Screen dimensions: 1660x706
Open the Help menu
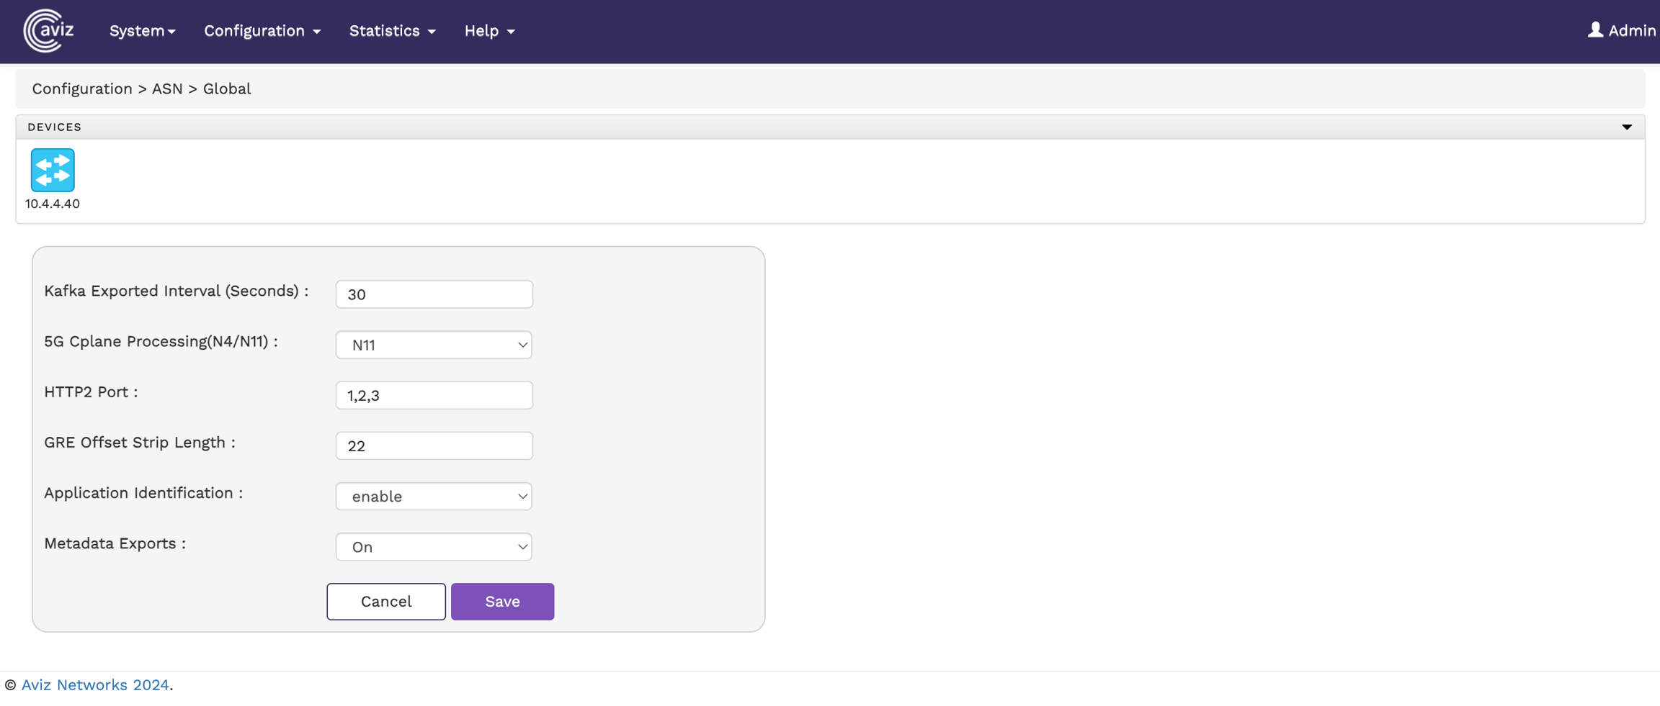click(x=489, y=31)
